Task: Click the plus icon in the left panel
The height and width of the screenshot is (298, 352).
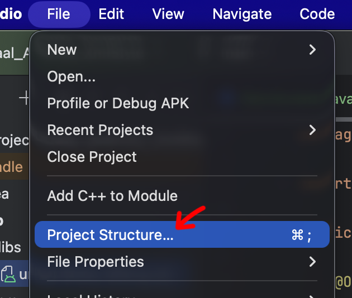Action: point(25,99)
